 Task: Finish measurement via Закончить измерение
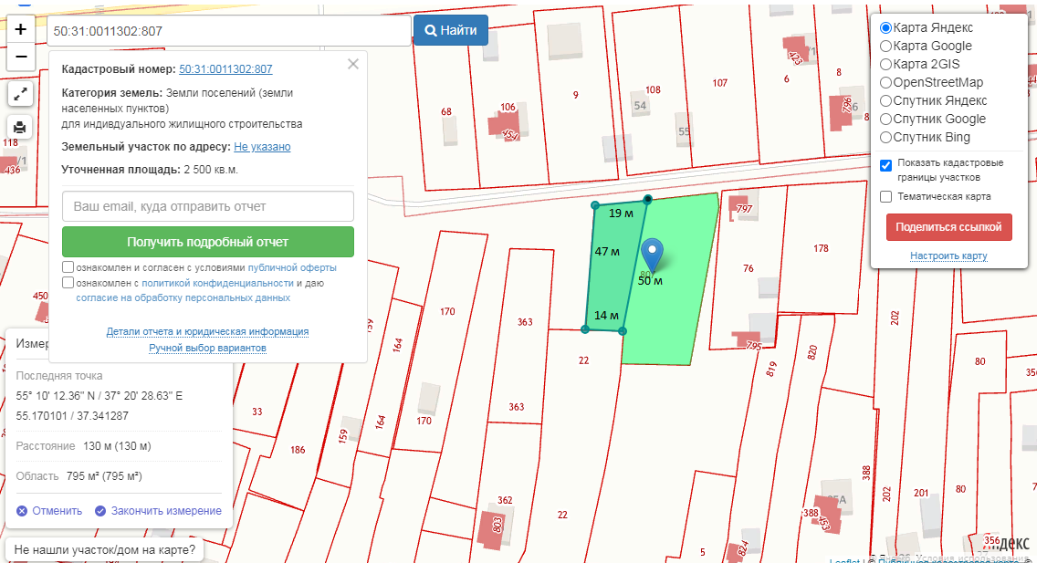click(158, 511)
